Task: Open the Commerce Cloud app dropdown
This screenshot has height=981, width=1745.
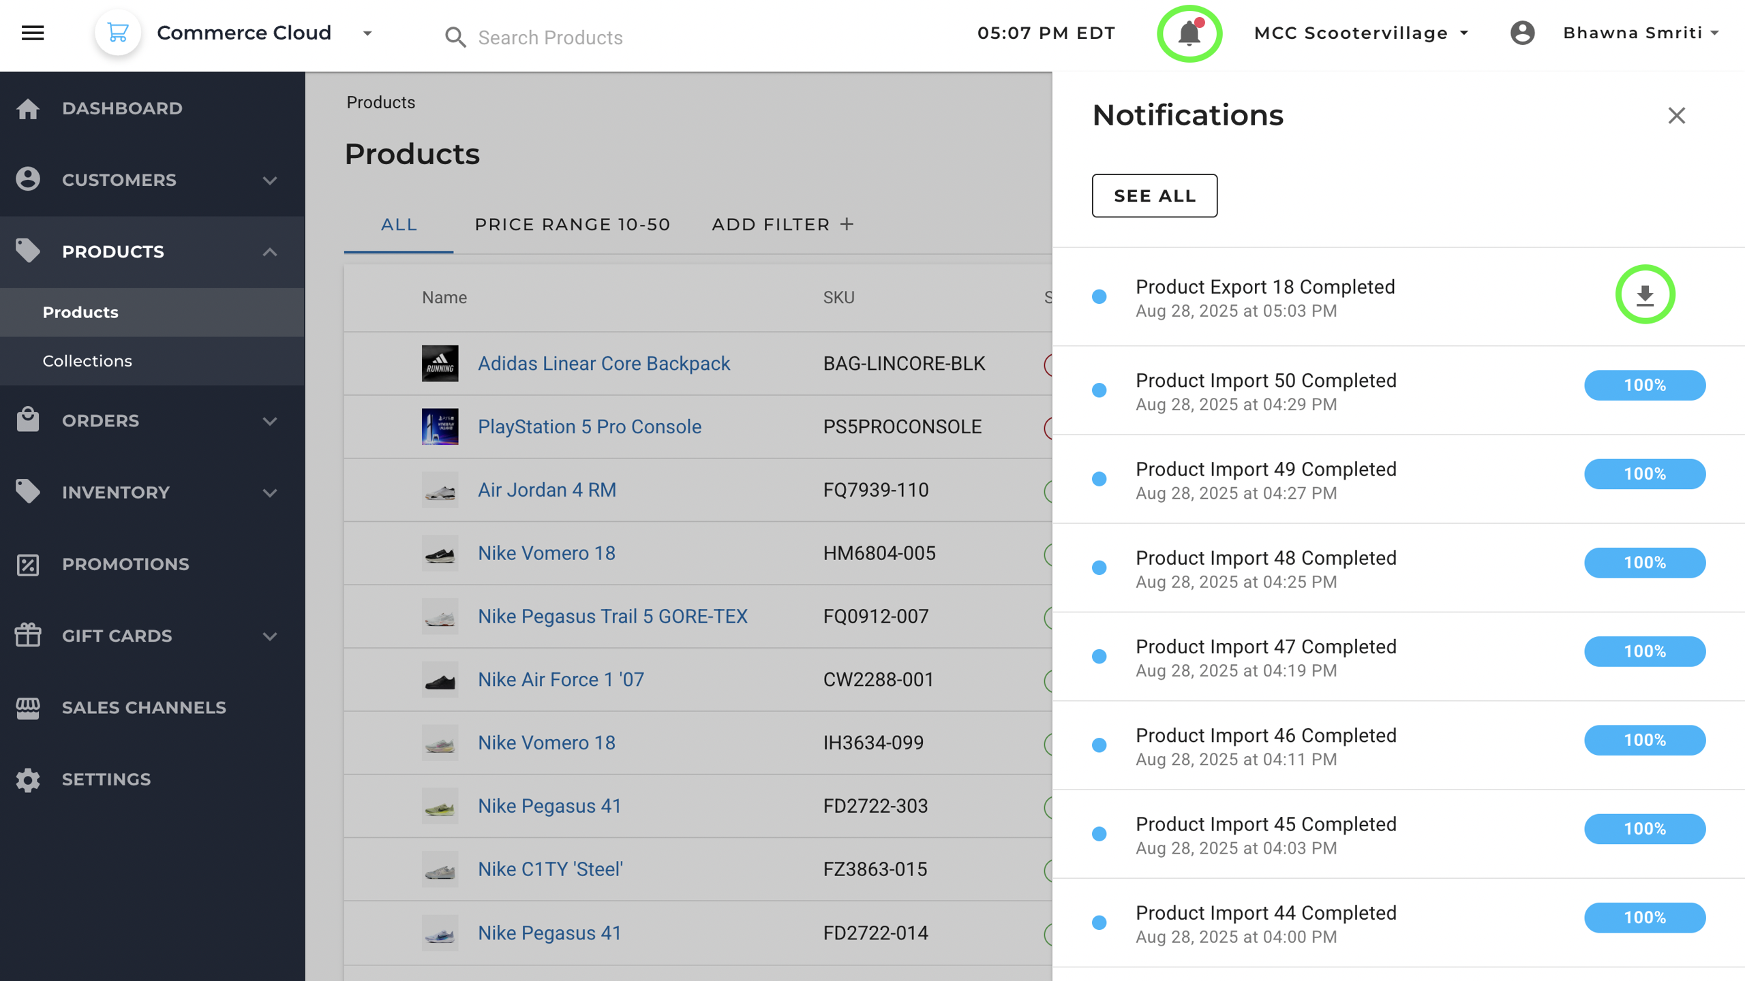Action: [x=367, y=33]
